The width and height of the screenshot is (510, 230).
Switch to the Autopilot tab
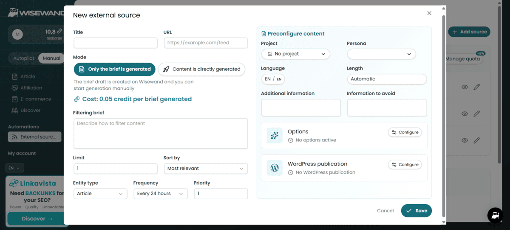pos(24,58)
